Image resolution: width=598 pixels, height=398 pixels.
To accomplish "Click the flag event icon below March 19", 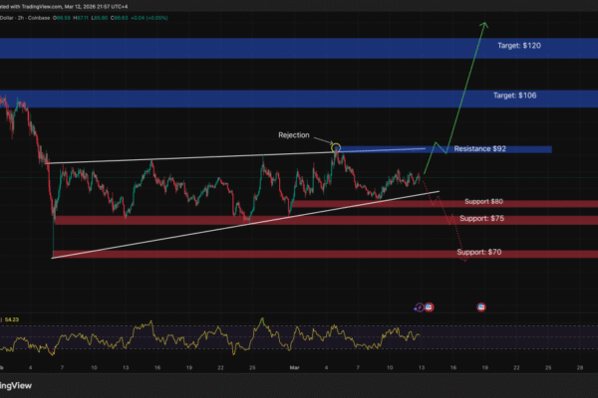I will pyautogui.click(x=482, y=306).
